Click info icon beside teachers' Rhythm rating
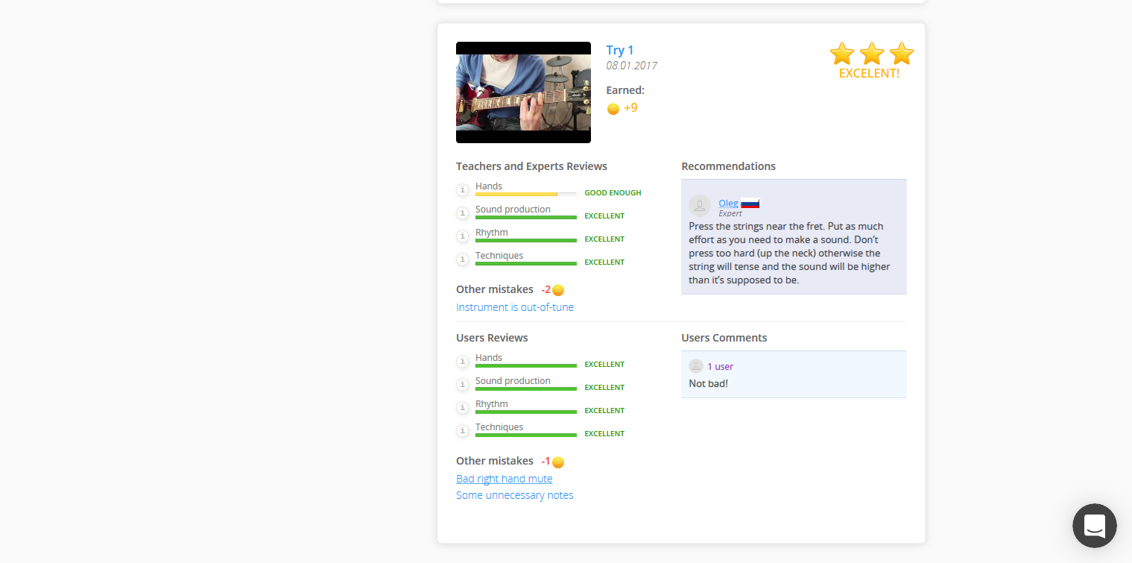The width and height of the screenshot is (1132, 563). point(462,236)
